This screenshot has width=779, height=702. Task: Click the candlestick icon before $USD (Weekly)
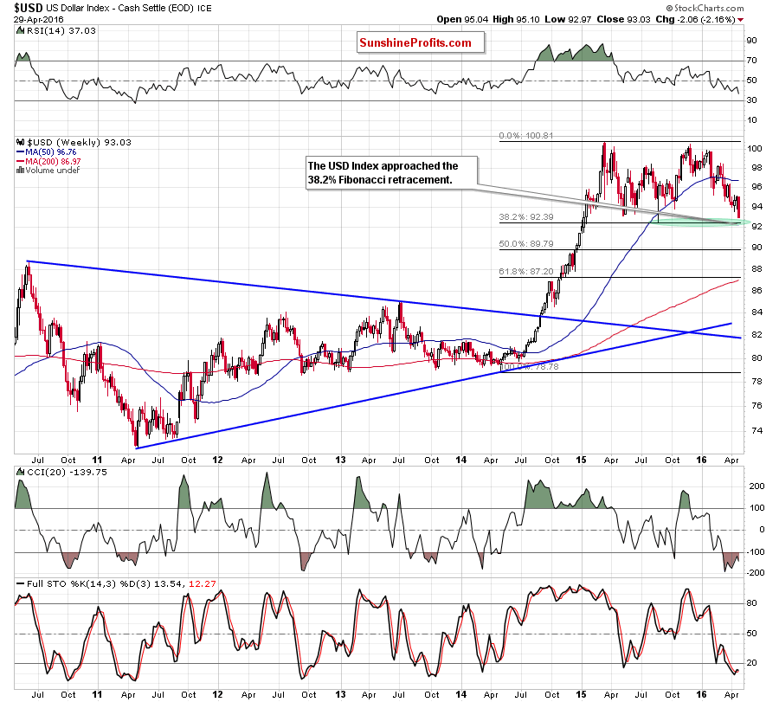click(x=21, y=142)
